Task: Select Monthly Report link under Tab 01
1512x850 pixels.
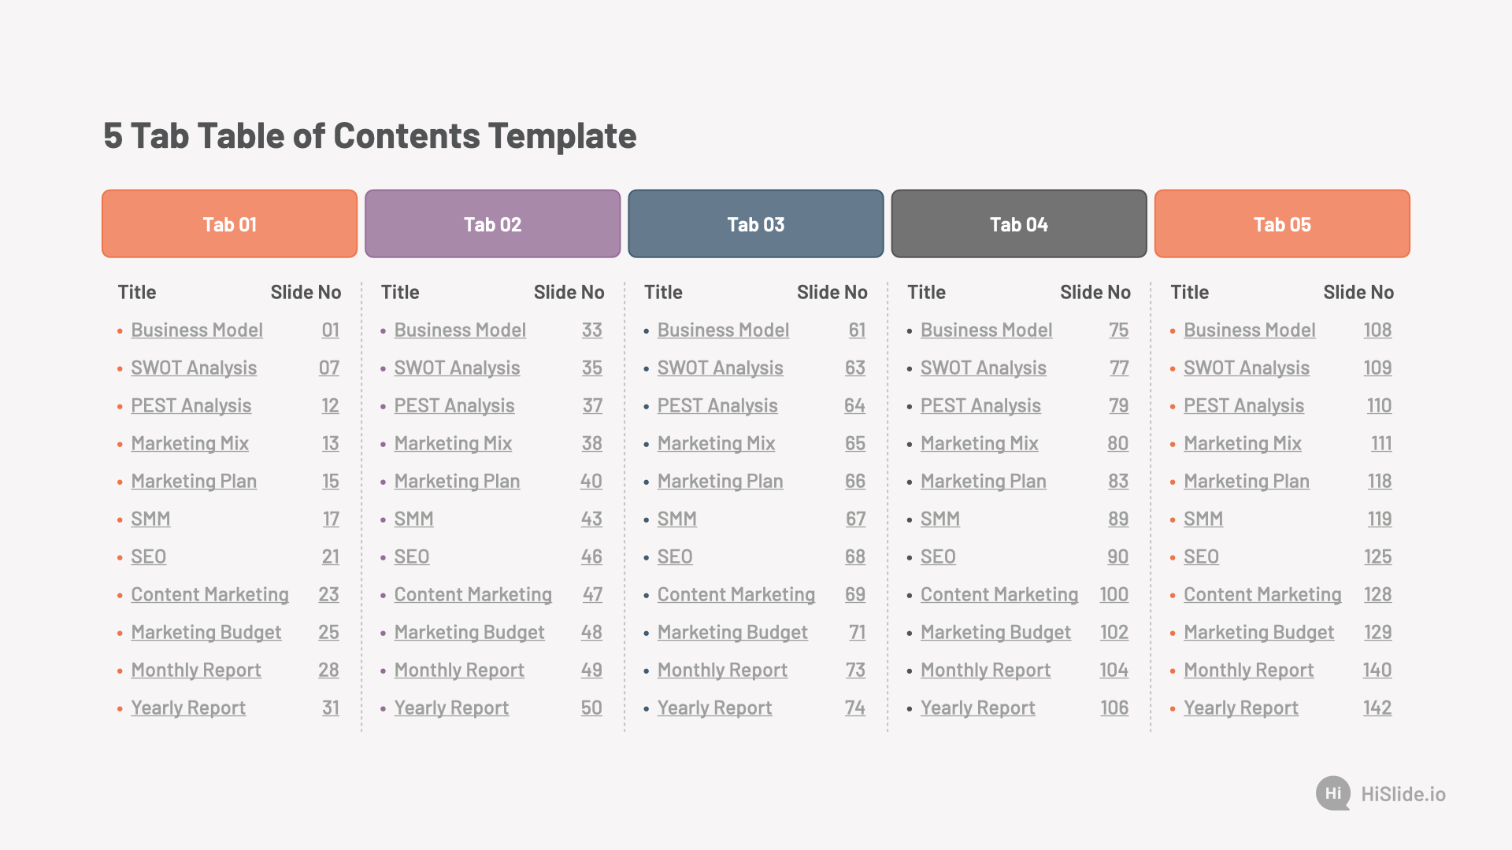Action: [196, 670]
